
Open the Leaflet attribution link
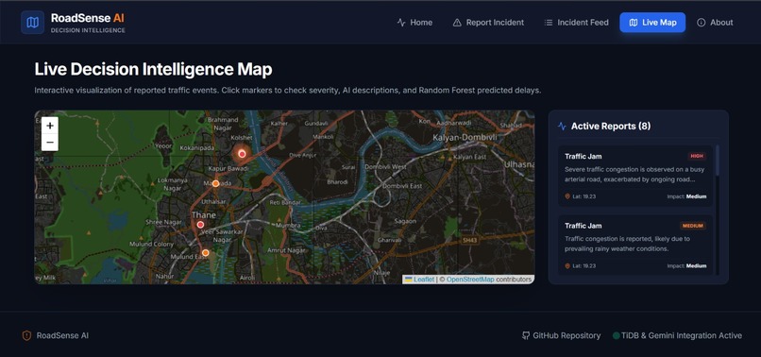[420, 280]
